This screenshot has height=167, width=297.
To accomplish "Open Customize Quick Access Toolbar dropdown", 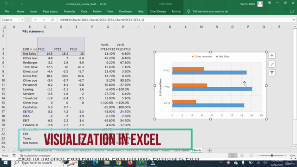I will click(x=22, y=4).
